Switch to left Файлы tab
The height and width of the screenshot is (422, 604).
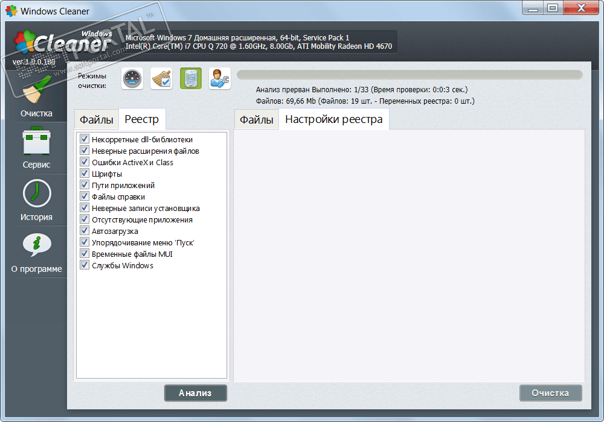click(96, 119)
